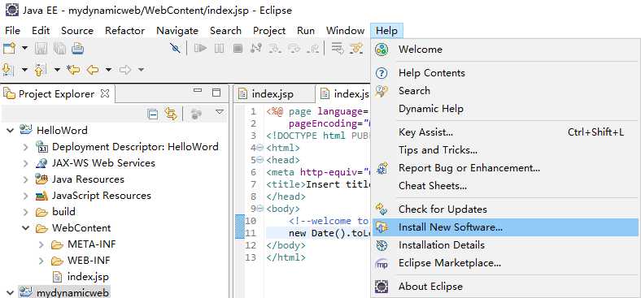The image size is (641, 298).
Task: Click the Disconnect debug icon
Action: pos(256,49)
